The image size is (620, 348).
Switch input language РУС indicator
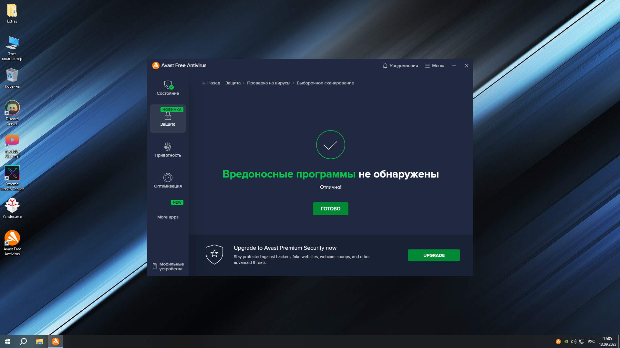[x=591, y=342]
